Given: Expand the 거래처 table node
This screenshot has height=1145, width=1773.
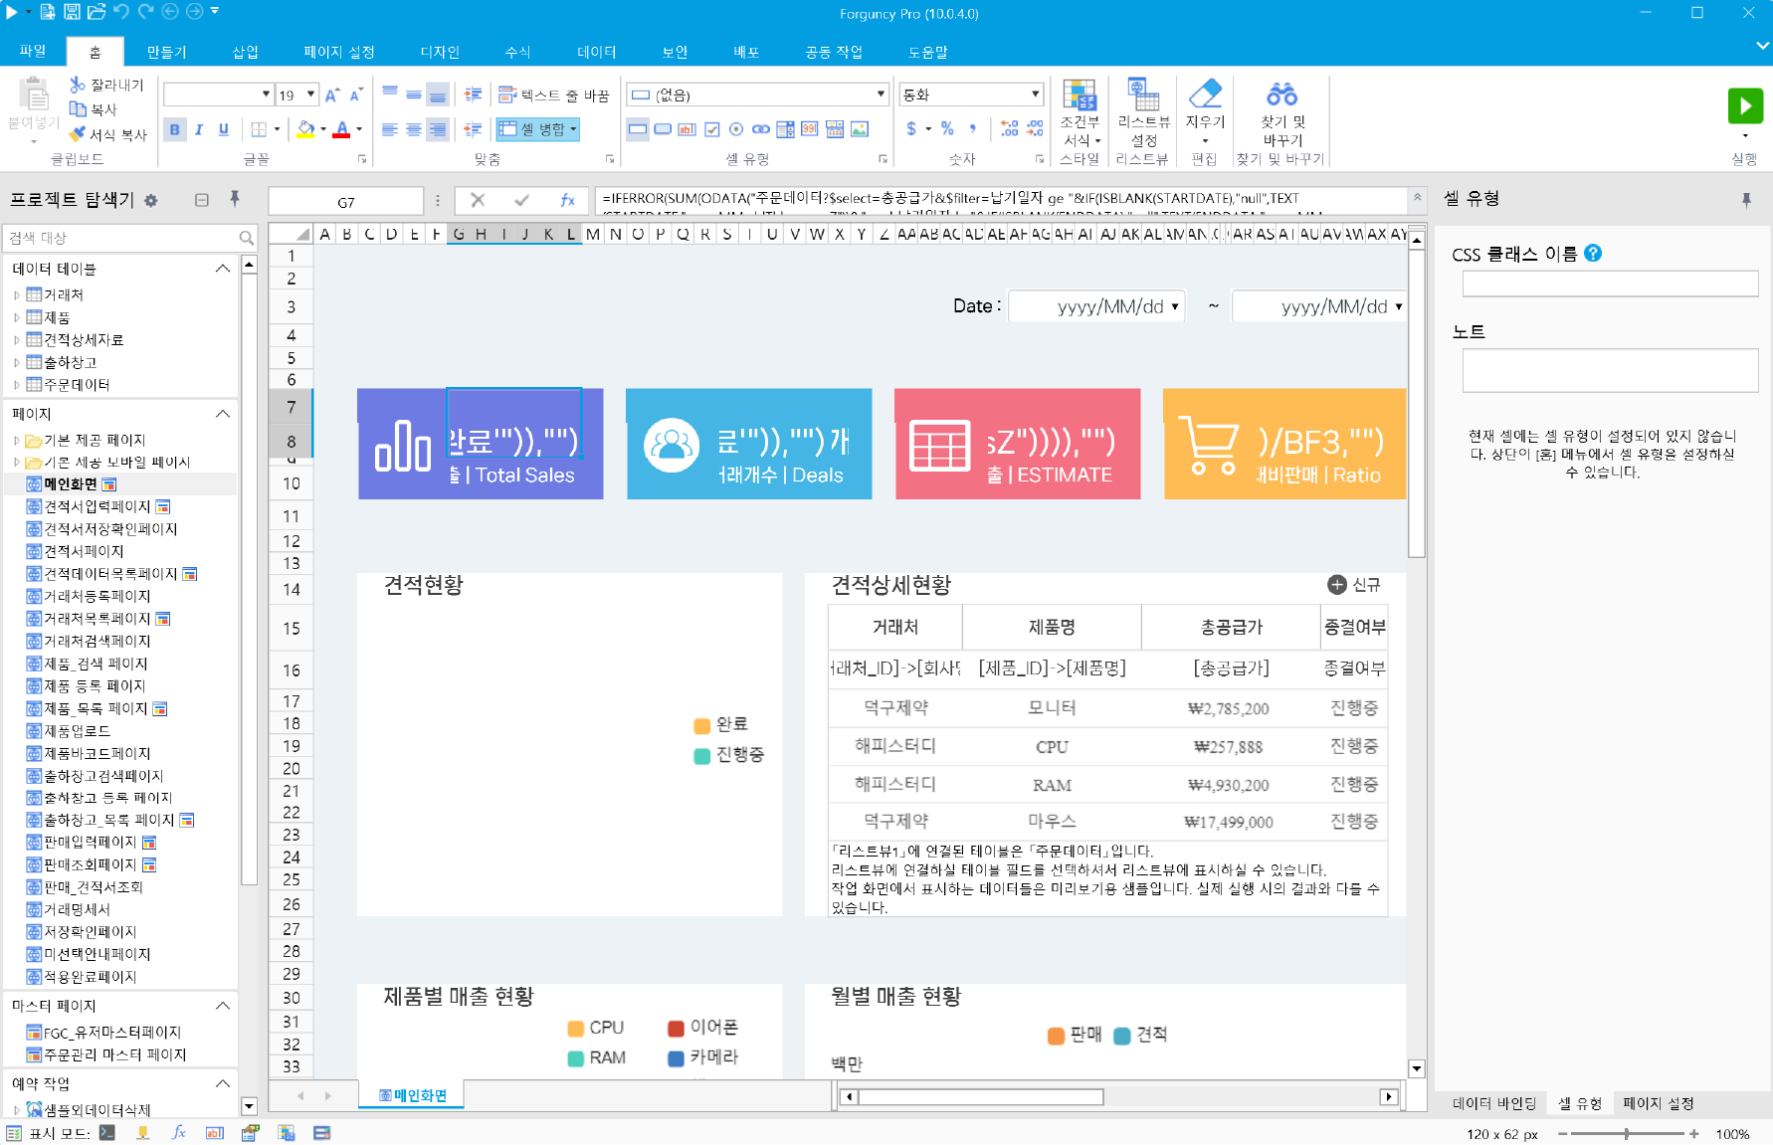Looking at the screenshot, I should click(17, 294).
